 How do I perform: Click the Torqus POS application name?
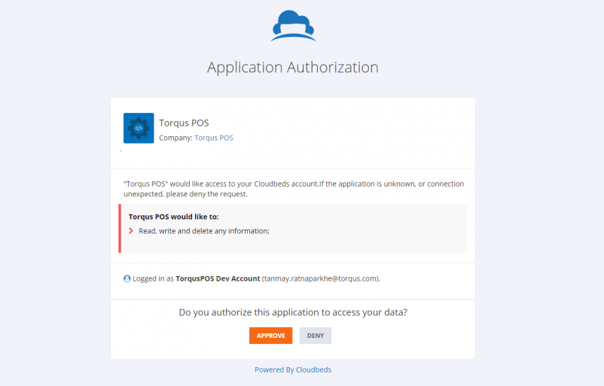(184, 123)
